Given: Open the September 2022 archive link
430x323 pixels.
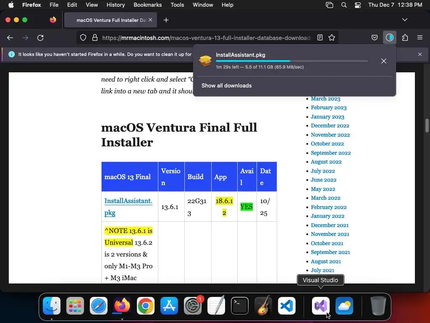Looking at the screenshot, I should pyautogui.click(x=331, y=153).
